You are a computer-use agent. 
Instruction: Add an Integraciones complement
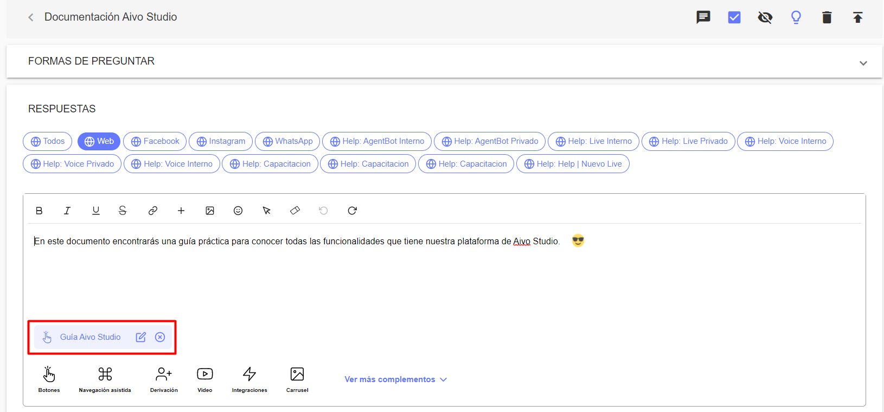[249, 379]
